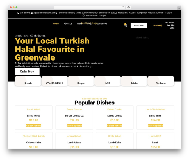This screenshot has width=189, height=160.
Task: Click the 046 970 0655 delivery phone number
Action: pos(170,26)
